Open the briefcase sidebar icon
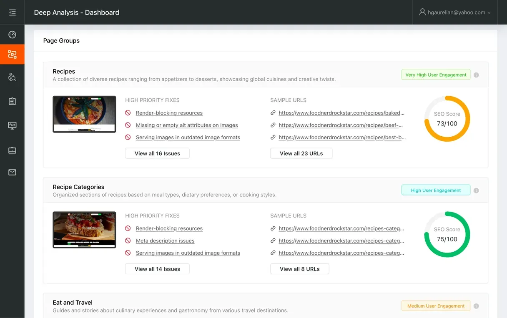 12,150
